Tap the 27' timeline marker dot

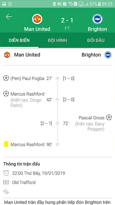point(58,78)
